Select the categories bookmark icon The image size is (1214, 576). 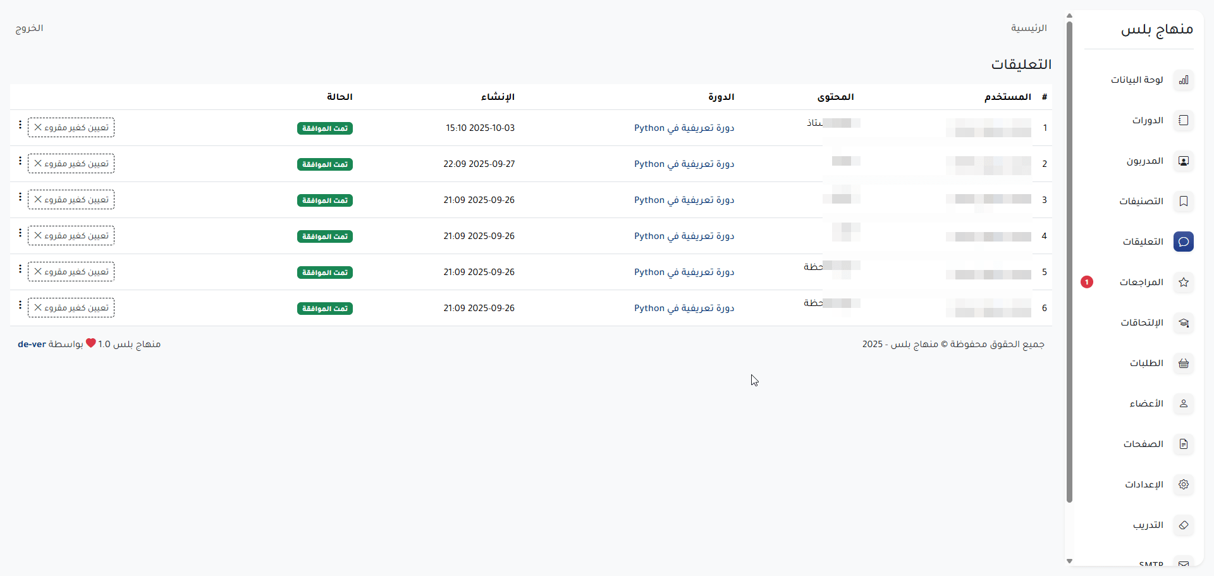coord(1183,201)
